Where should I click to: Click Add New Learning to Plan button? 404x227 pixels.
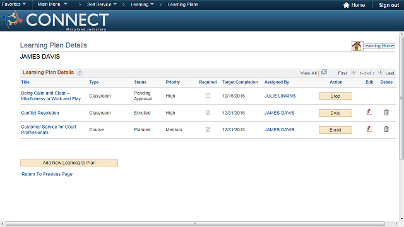[69, 163]
